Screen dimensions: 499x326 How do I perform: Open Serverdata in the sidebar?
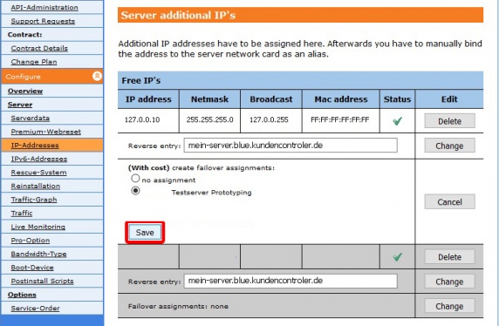point(31,118)
